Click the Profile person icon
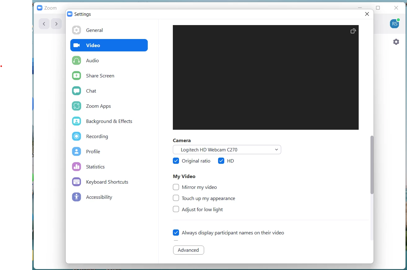407x270 pixels. pyautogui.click(x=77, y=151)
